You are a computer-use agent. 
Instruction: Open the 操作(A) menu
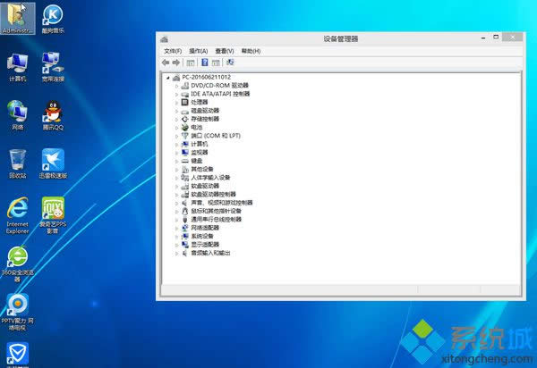pyautogui.click(x=199, y=51)
